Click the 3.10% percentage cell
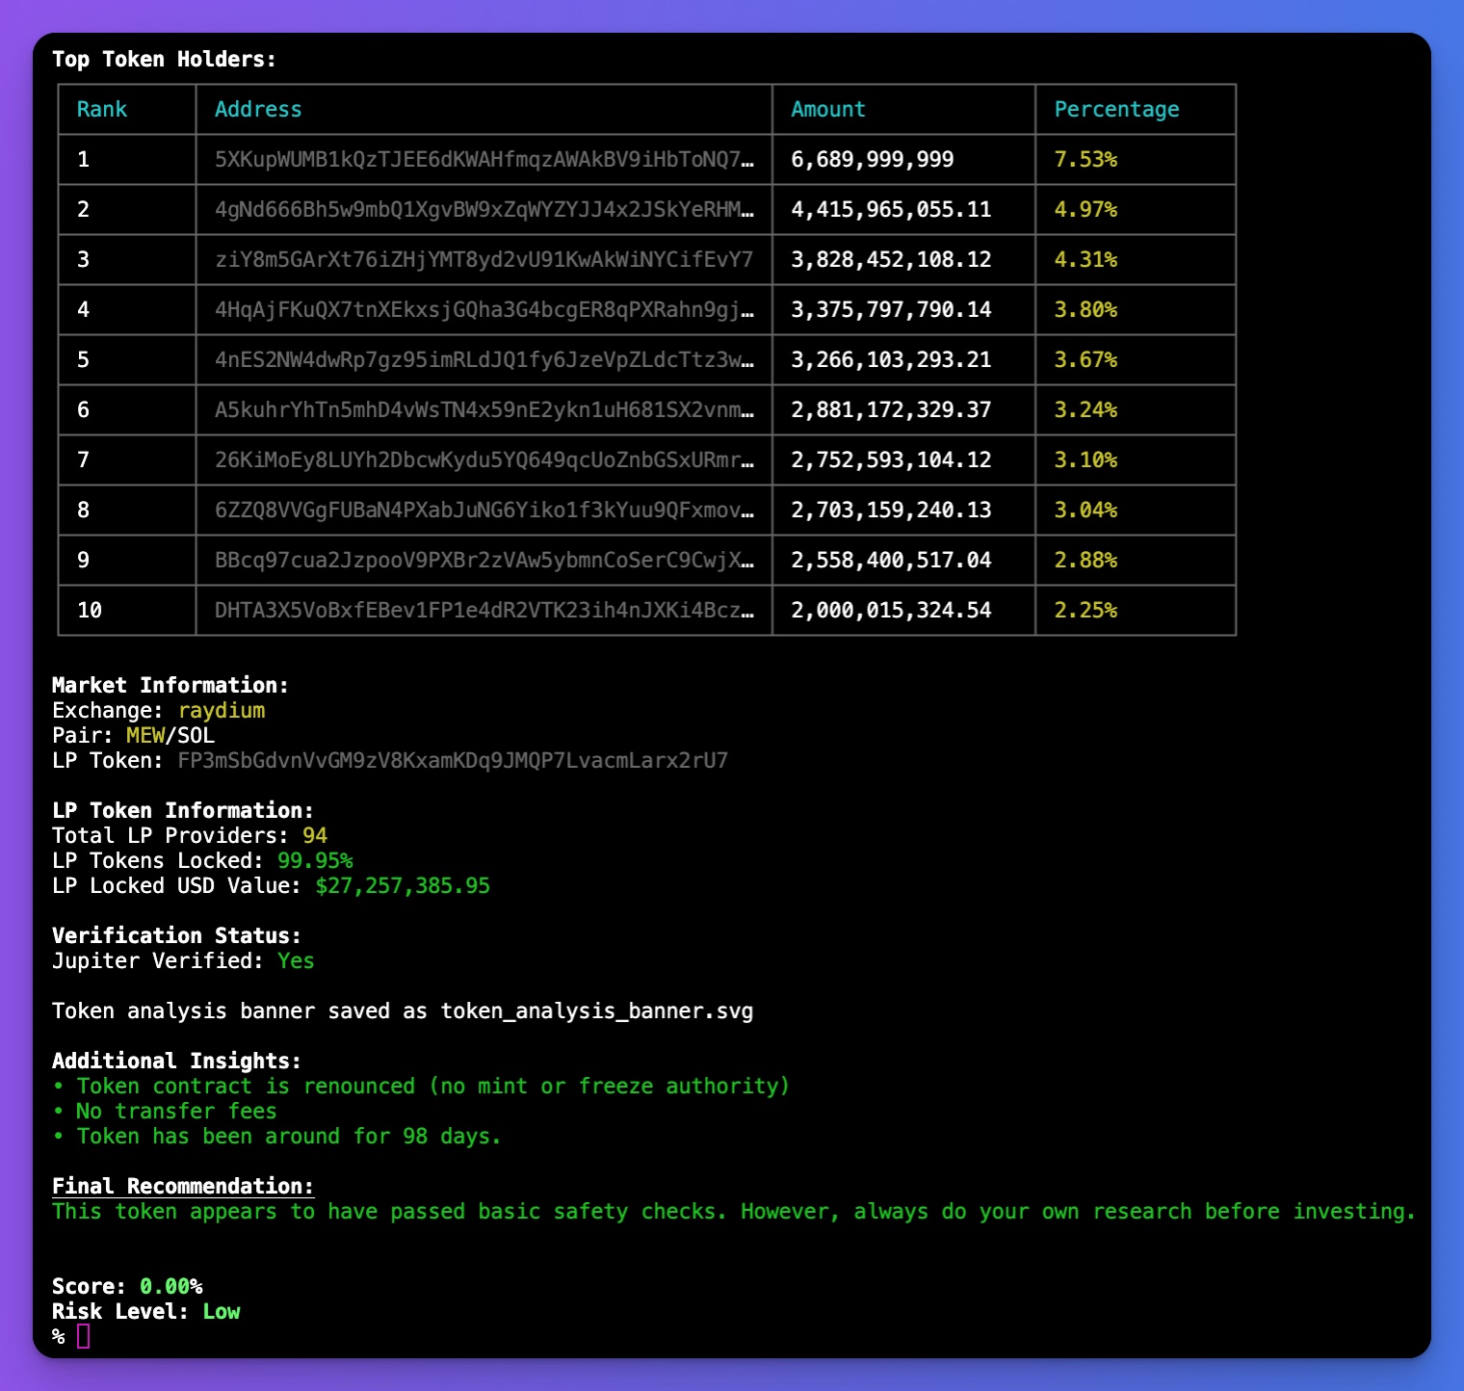Image resolution: width=1464 pixels, height=1391 pixels. pos(1085,460)
